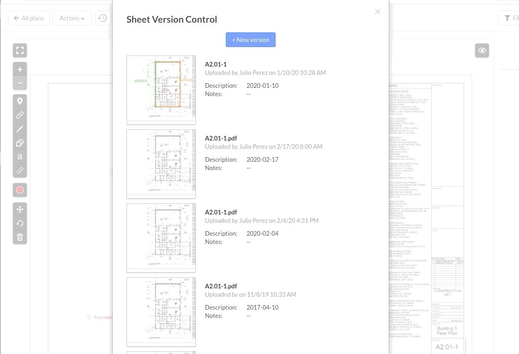Click the trash delete icon
The image size is (519, 354).
point(20,237)
